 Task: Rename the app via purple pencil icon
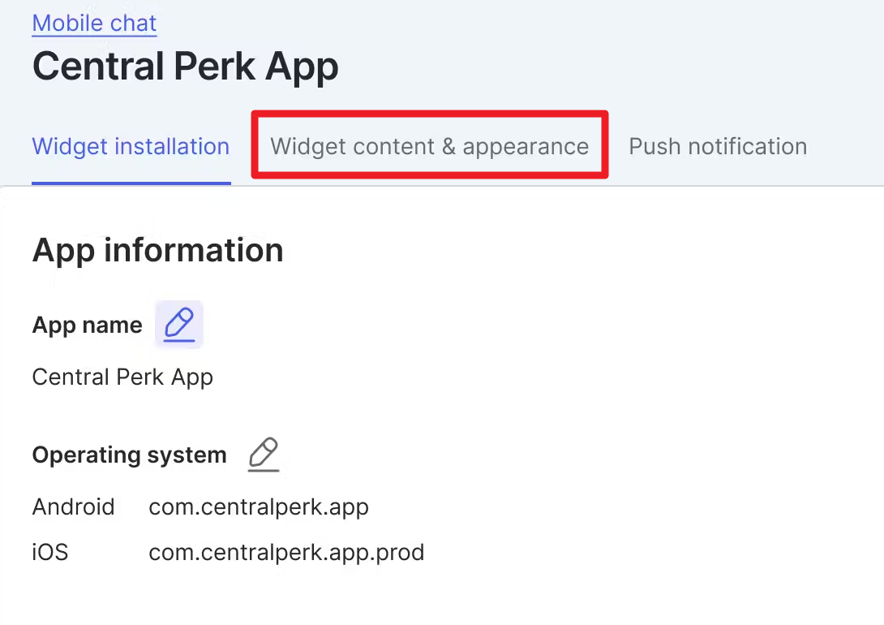[x=179, y=325]
